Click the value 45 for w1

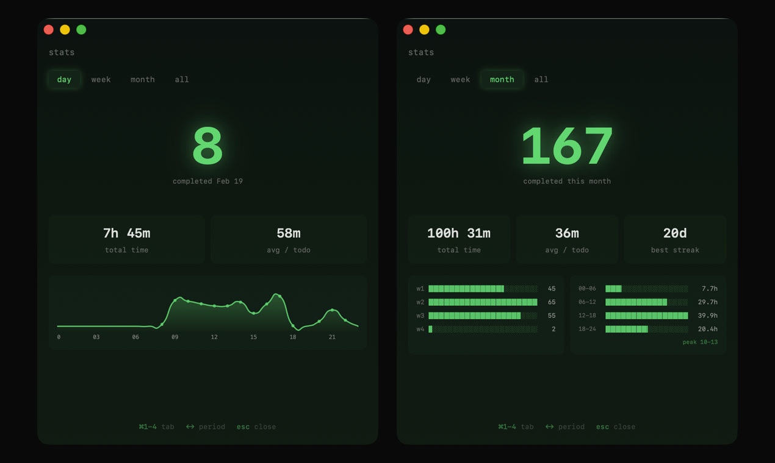click(x=552, y=289)
